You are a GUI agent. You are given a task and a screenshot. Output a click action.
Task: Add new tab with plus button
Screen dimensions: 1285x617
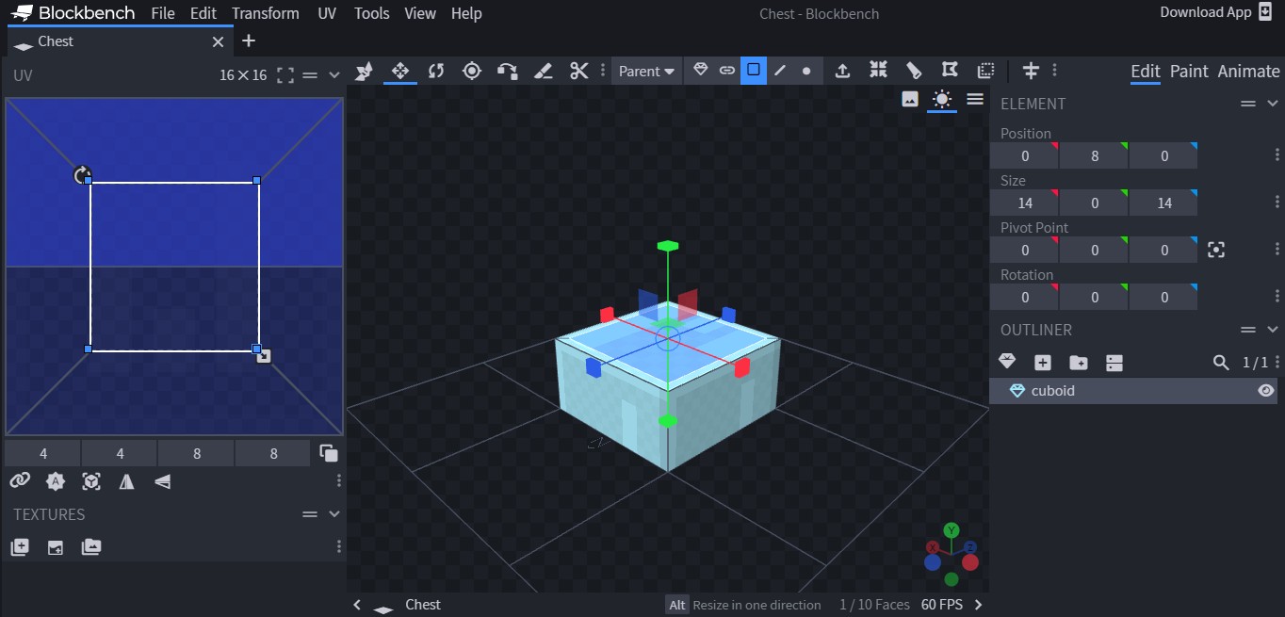tap(249, 41)
